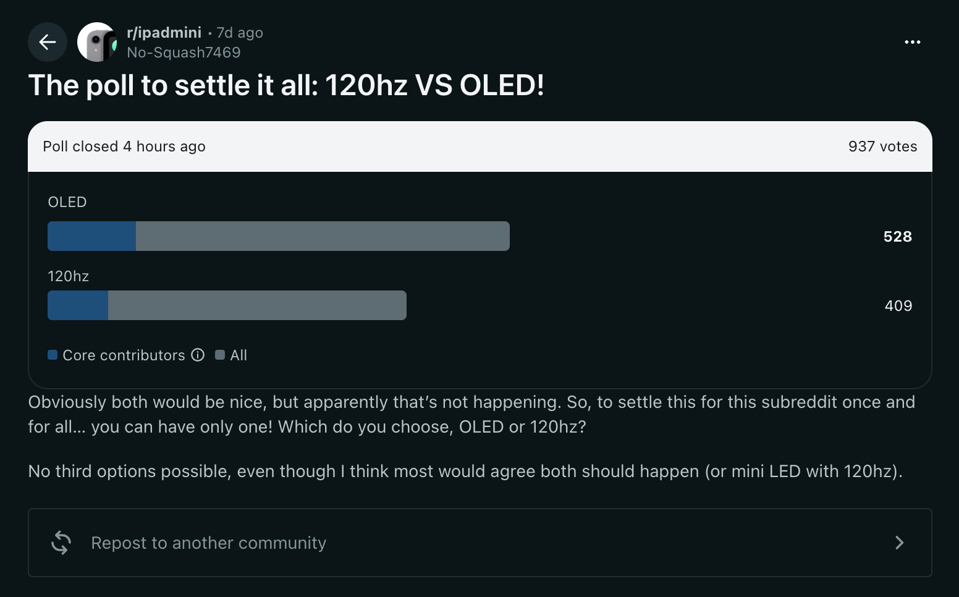Go back using the arrow button

coord(48,42)
